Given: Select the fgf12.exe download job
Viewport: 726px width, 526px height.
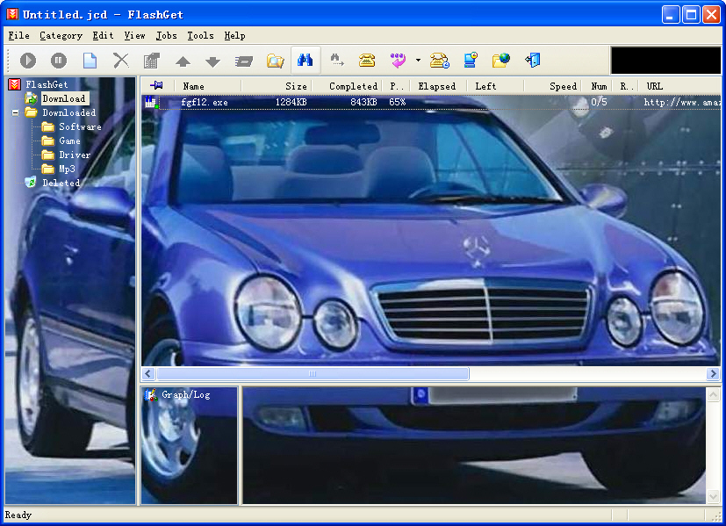Looking at the screenshot, I should 204,103.
